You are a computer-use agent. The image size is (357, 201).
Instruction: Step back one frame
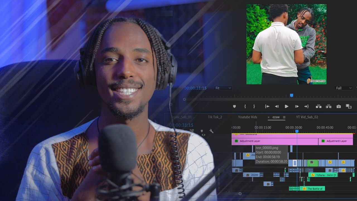[277, 106]
